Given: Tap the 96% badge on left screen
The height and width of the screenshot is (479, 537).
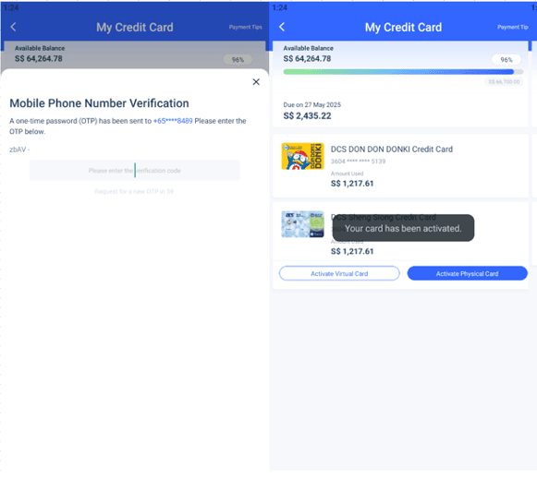Looking at the screenshot, I should point(238,59).
